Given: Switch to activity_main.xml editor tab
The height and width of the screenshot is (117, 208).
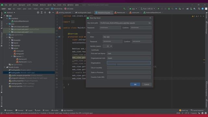Looking at the screenshot, I should 64,12.
